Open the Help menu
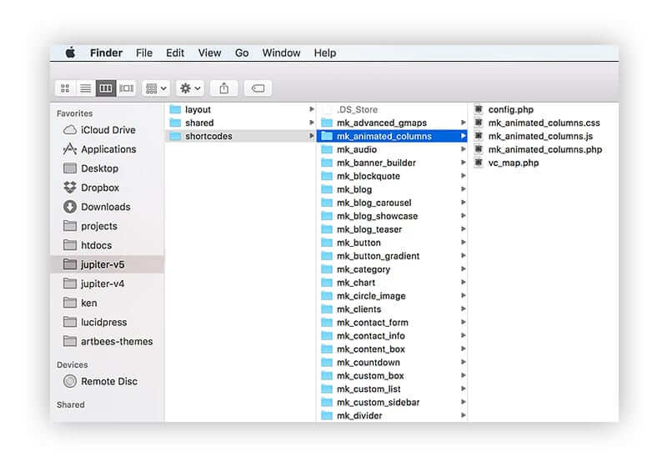Image resolution: width=667 pixels, height=472 pixels. click(x=325, y=53)
